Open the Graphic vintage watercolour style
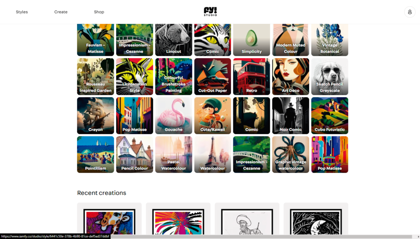 [291, 155]
